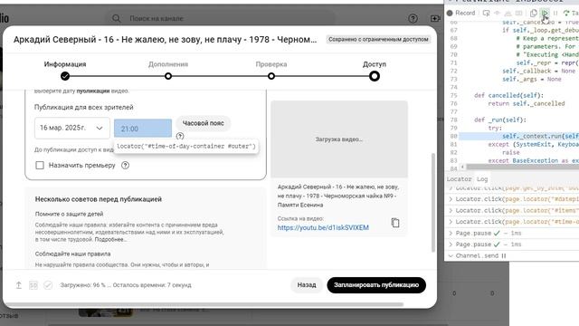Click the search magnifier icon in YouTube Studio
579x326 pixels.
point(117,18)
